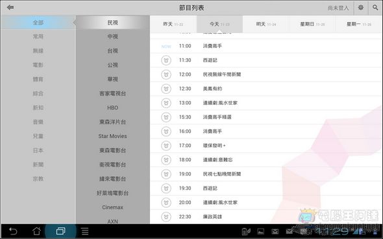Select the 兒童 category

click(x=38, y=136)
